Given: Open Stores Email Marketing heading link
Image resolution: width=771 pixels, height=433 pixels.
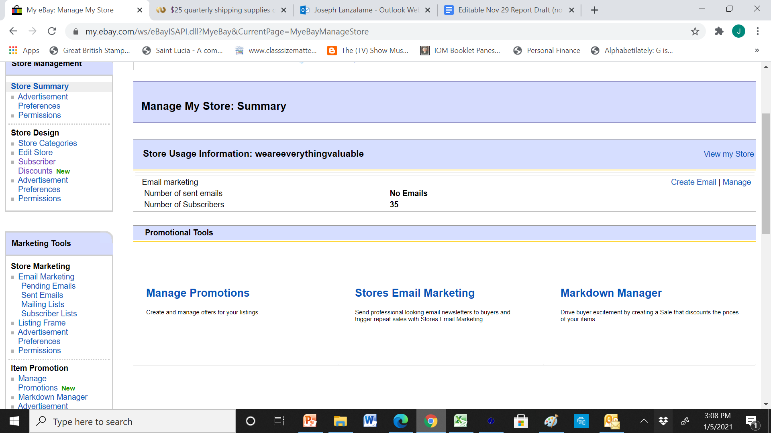Looking at the screenshot, I should pyautogui.click(x=414, y=293).
